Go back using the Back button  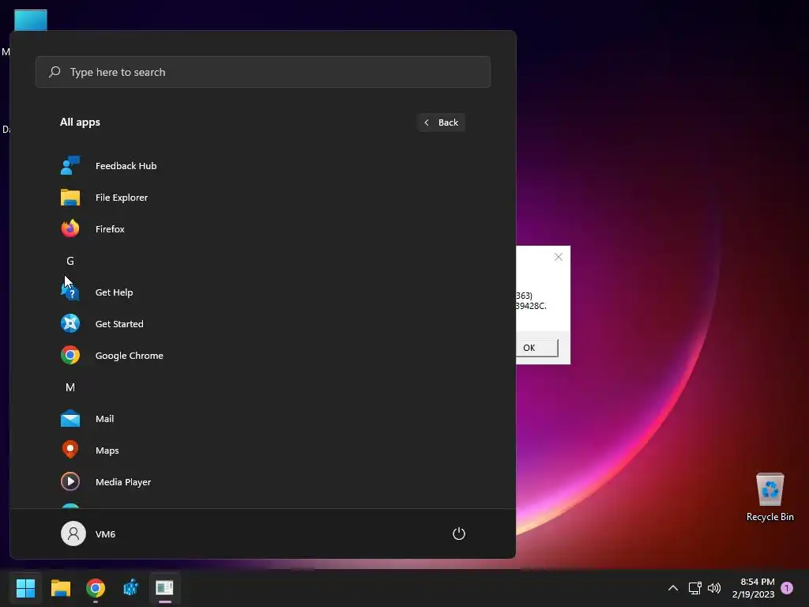[442, 123]
